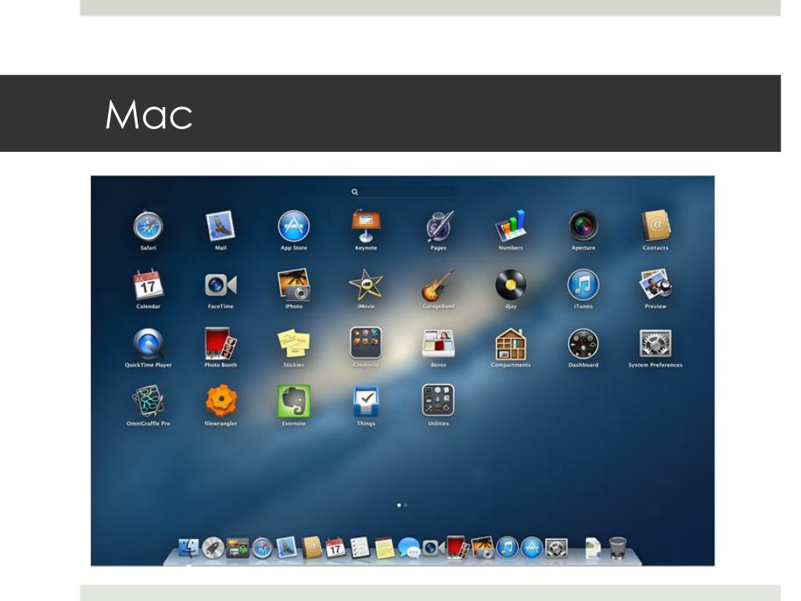Launch FaceTime from the Dock

point(433,549)
